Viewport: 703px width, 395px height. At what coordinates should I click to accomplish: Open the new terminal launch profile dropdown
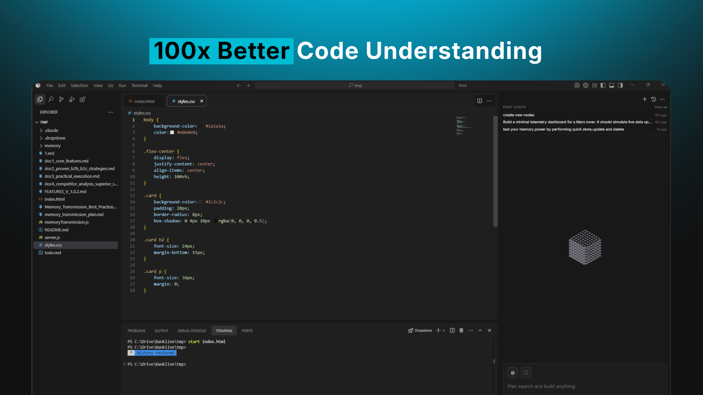[x=444, y=330]
